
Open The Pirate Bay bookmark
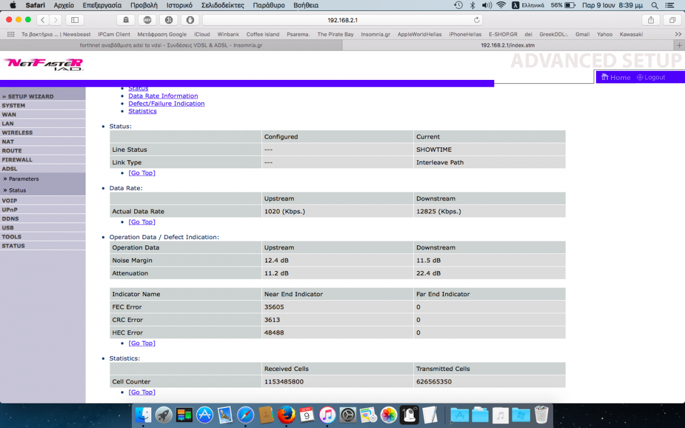point(335,34)
